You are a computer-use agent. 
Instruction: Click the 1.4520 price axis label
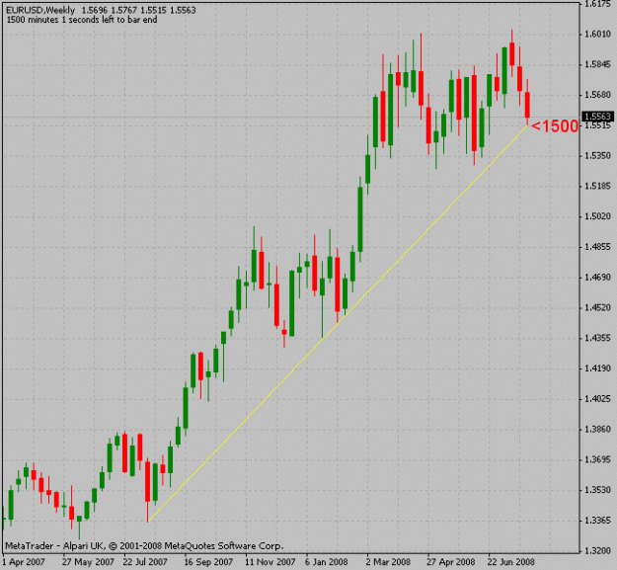597,308
